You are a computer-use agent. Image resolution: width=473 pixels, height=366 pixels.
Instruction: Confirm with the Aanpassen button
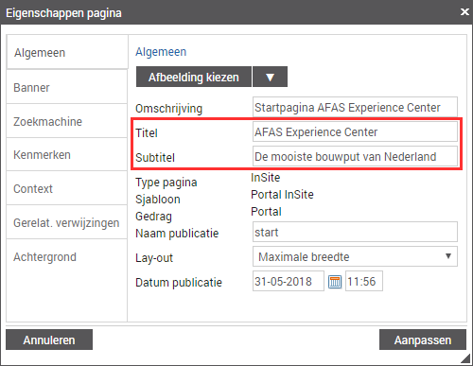[x=423, y=340]
